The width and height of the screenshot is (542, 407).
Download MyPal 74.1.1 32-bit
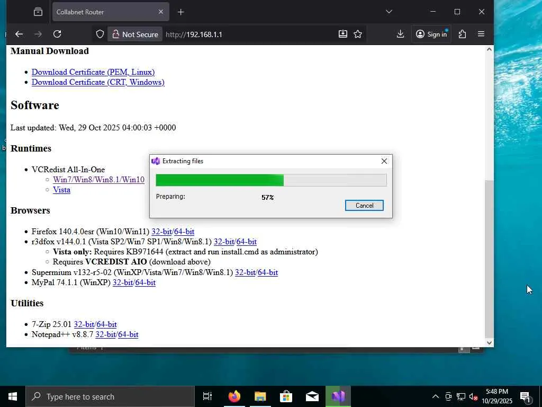click(x=123, y=282)
